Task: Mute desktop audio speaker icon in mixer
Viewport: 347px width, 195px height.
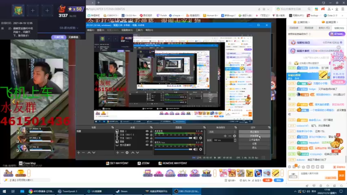Action: [195, 138]
